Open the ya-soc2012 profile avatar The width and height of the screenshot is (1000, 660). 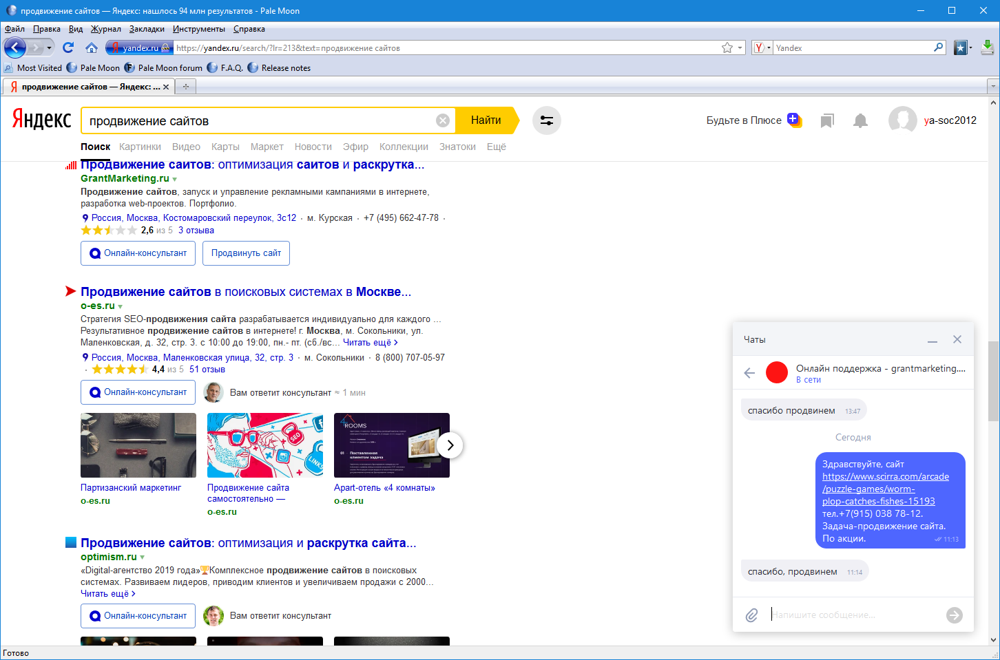click(x=902, y=120)
